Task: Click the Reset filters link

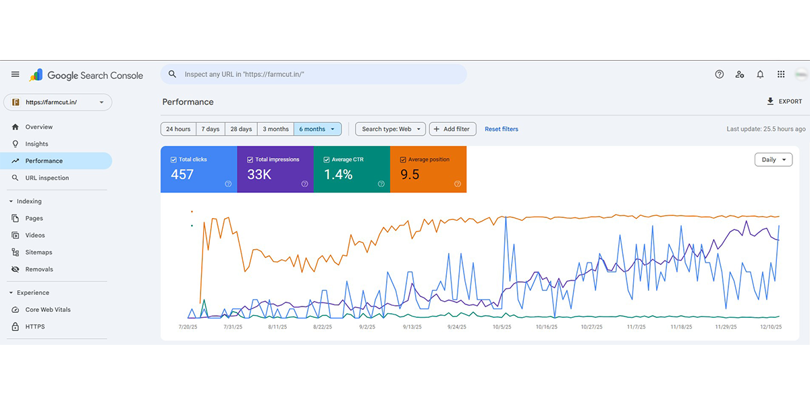Action: 502,129
